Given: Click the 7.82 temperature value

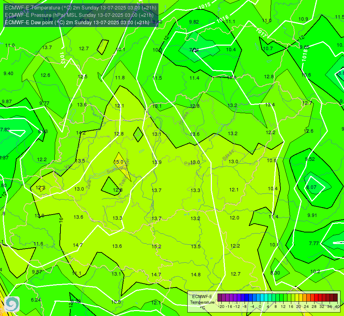Looking at the screenshot, I should tap(5, 130).
